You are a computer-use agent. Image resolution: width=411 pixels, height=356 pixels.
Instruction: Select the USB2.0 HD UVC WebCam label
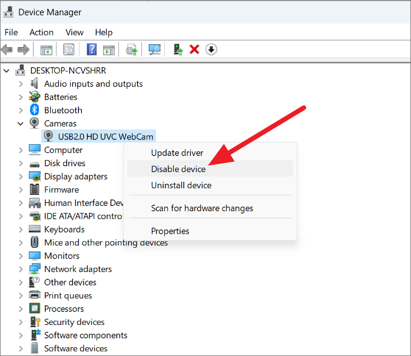click(105, 137)
